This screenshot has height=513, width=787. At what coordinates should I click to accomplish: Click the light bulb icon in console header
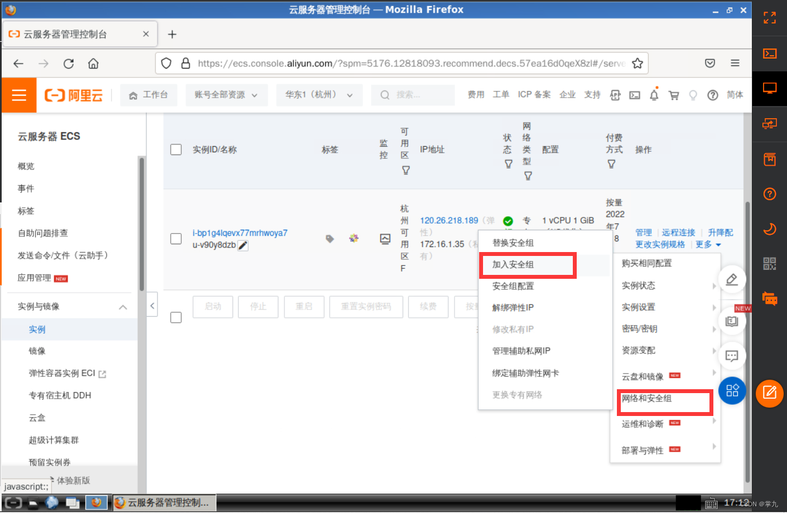pos(693,95)
